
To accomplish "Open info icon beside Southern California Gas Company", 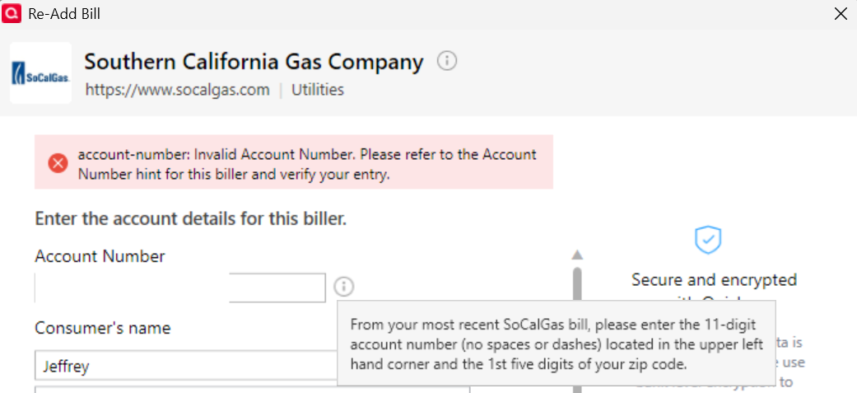I will tap(447, 61).
